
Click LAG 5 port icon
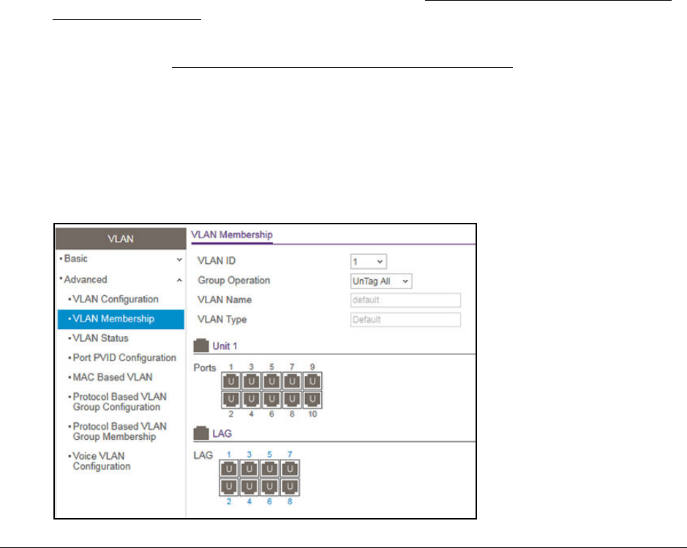[x=269, y=469]
